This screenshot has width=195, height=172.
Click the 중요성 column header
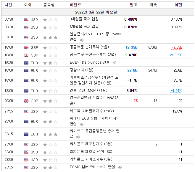49,5
